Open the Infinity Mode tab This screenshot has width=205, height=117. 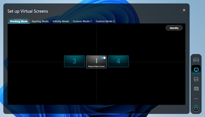pos(61,21)
